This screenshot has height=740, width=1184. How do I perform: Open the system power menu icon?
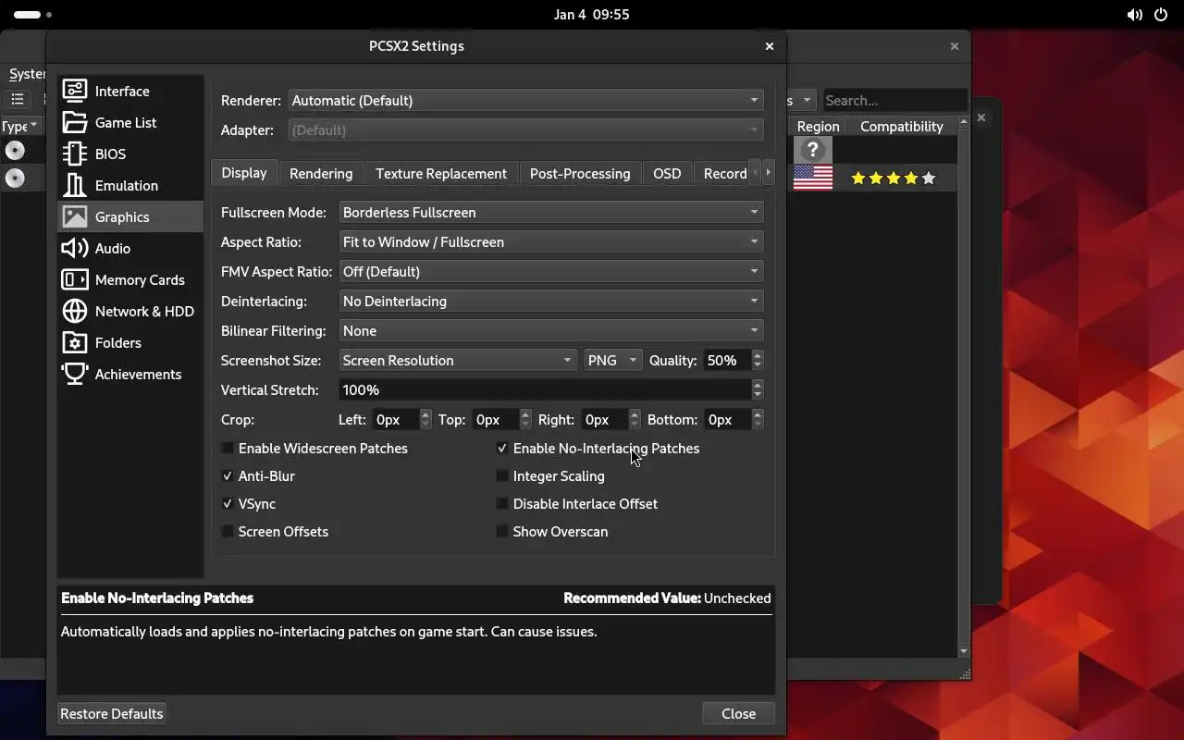point(1161,15)
